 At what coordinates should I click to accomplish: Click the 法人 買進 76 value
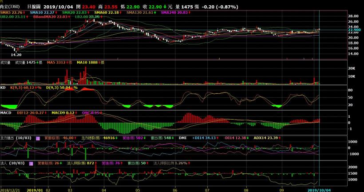coord(112,163)
